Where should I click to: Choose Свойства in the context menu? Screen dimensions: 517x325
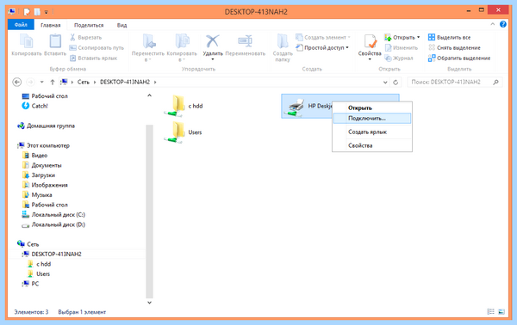[x=372, y=145]
